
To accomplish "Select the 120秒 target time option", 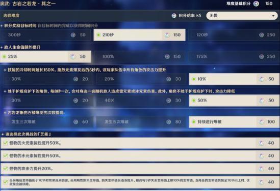I will point(234,35).
